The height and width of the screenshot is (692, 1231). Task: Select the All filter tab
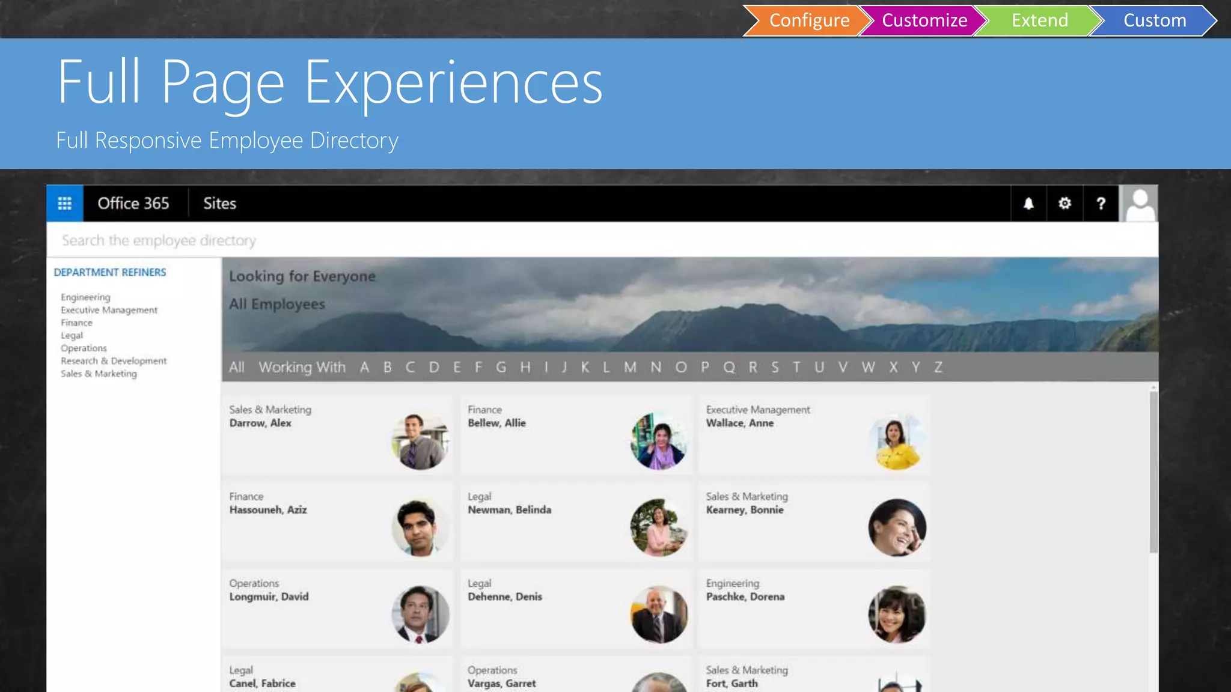tap(237, 367)
